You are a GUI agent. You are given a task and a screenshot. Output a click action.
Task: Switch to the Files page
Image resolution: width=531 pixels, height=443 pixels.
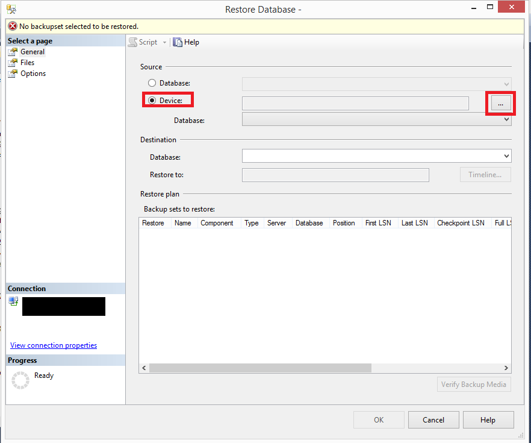point(27,63)
